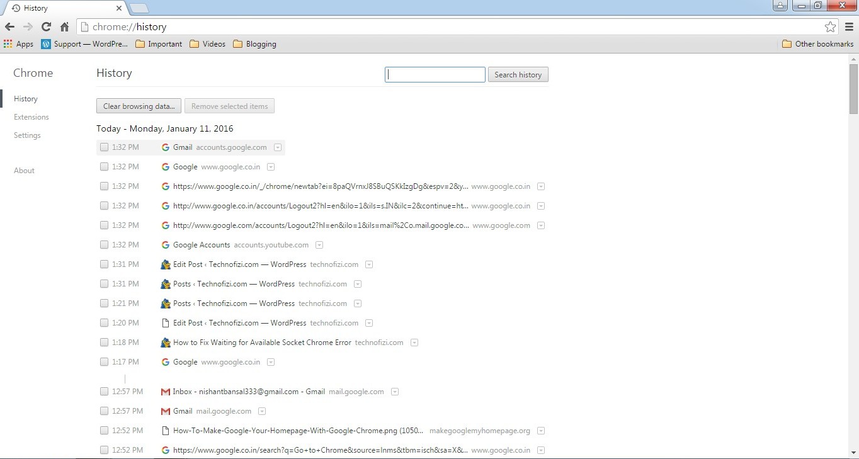The width and height of the screenshot is (859, 459).
Task: Go back using the browser Back arrow
Action: point(9,27)
